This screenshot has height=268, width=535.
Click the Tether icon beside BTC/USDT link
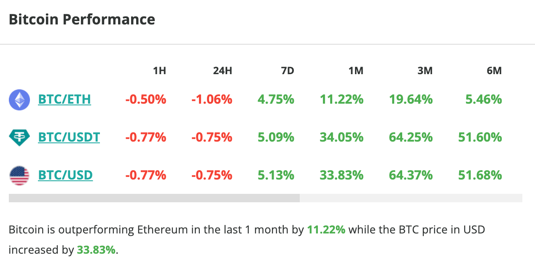(x=19, y=137)
